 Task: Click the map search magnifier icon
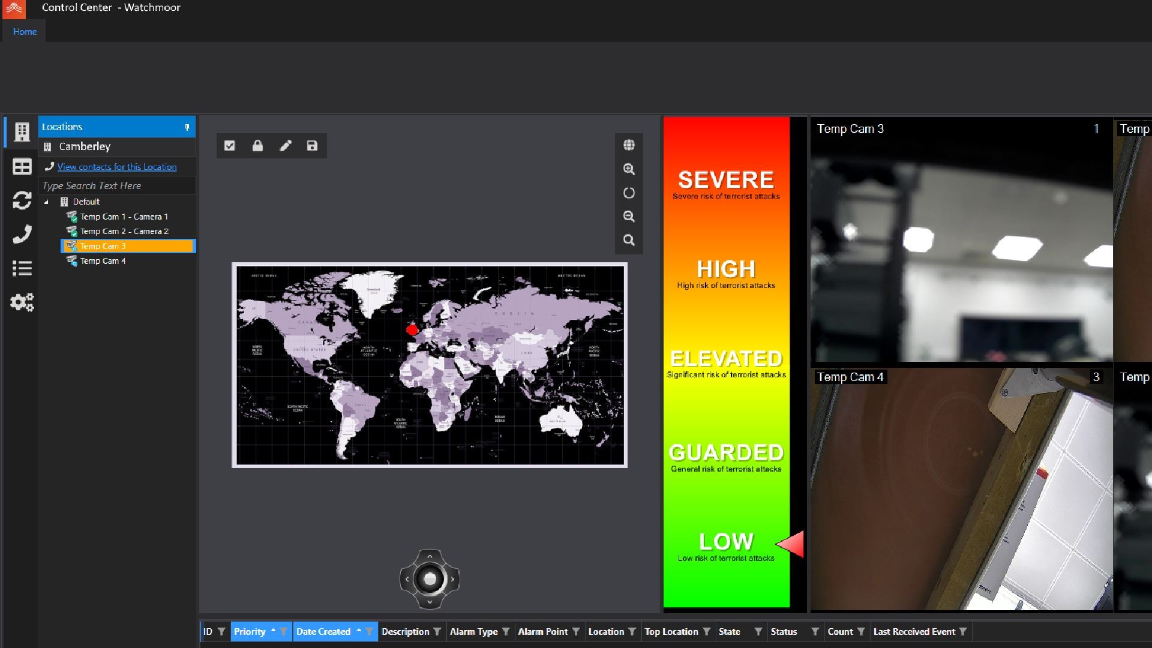(x=629, y=240)
